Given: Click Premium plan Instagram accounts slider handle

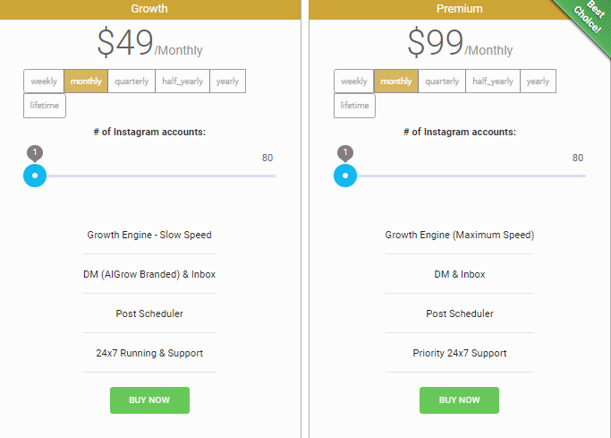Looking at the screenshot, I should pos(345,176).
